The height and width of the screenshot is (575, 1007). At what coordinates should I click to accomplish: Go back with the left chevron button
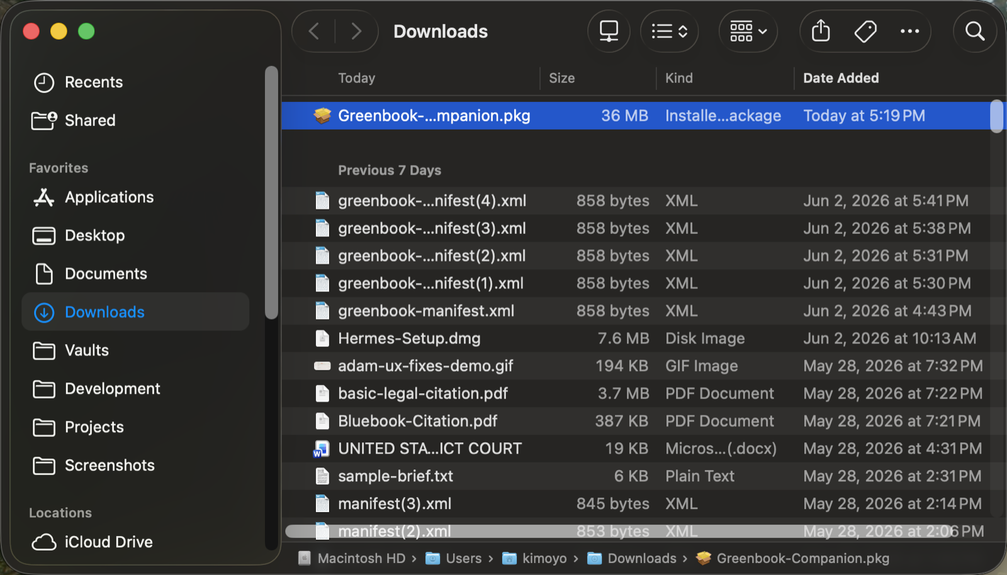point(314,31)
